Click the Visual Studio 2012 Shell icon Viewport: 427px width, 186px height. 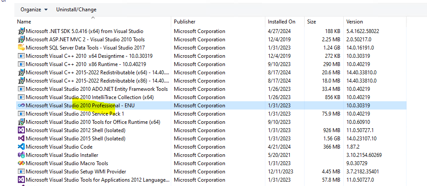click(x=21, y=130)
